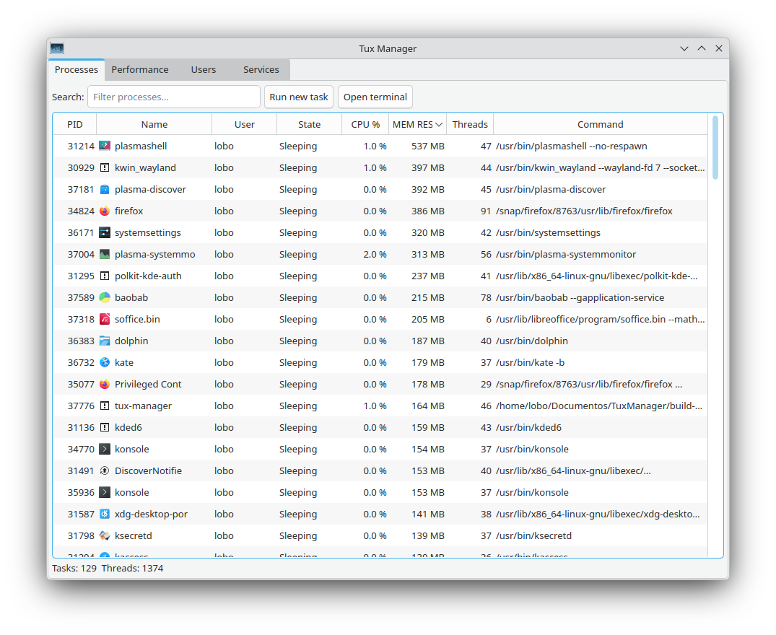Image resolution: width=776 pixels, height=635 pixels.
Task: Switch to the Processes tab
Action: point(77,70)
